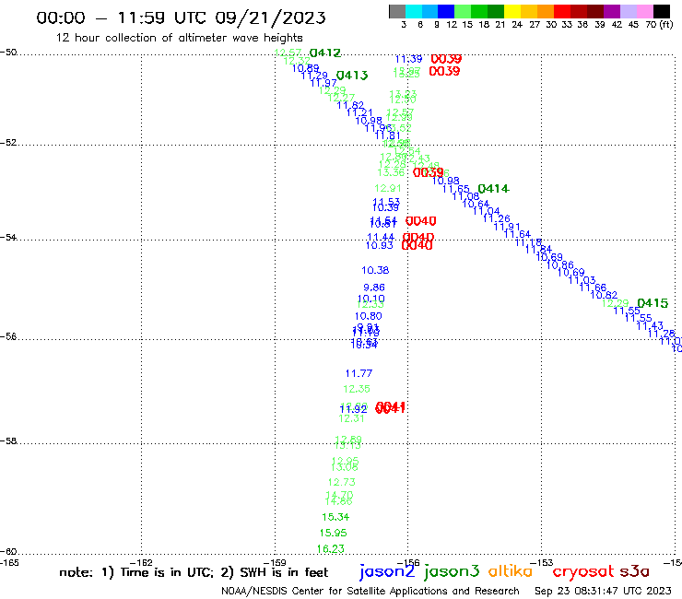This screenshot has width=682, height=599.
Task: Click the '70 (ft)' color scale label
Action: 659,25
